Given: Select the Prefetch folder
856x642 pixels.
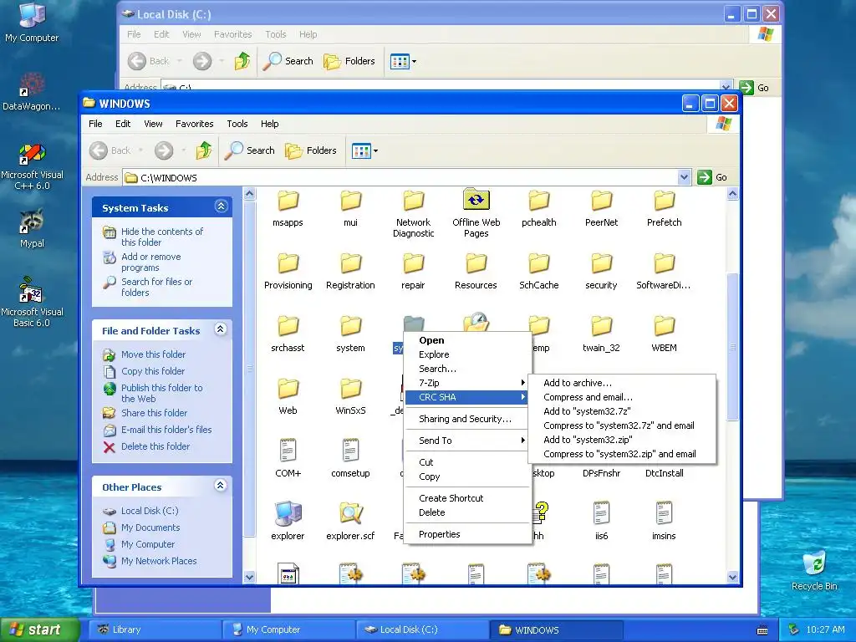Looking at the screenshot, I should tap(665, 201).
